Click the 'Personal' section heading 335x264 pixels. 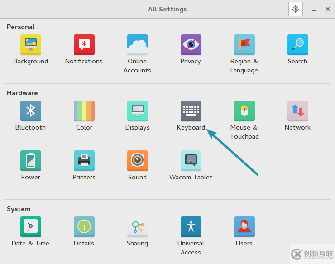[21, 27]
